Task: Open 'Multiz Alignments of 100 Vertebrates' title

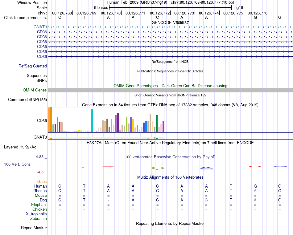Action: (170, 177)
